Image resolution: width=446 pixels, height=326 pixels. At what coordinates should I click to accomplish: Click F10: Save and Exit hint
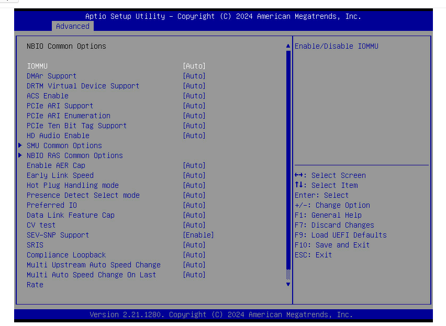coord(332,245)
